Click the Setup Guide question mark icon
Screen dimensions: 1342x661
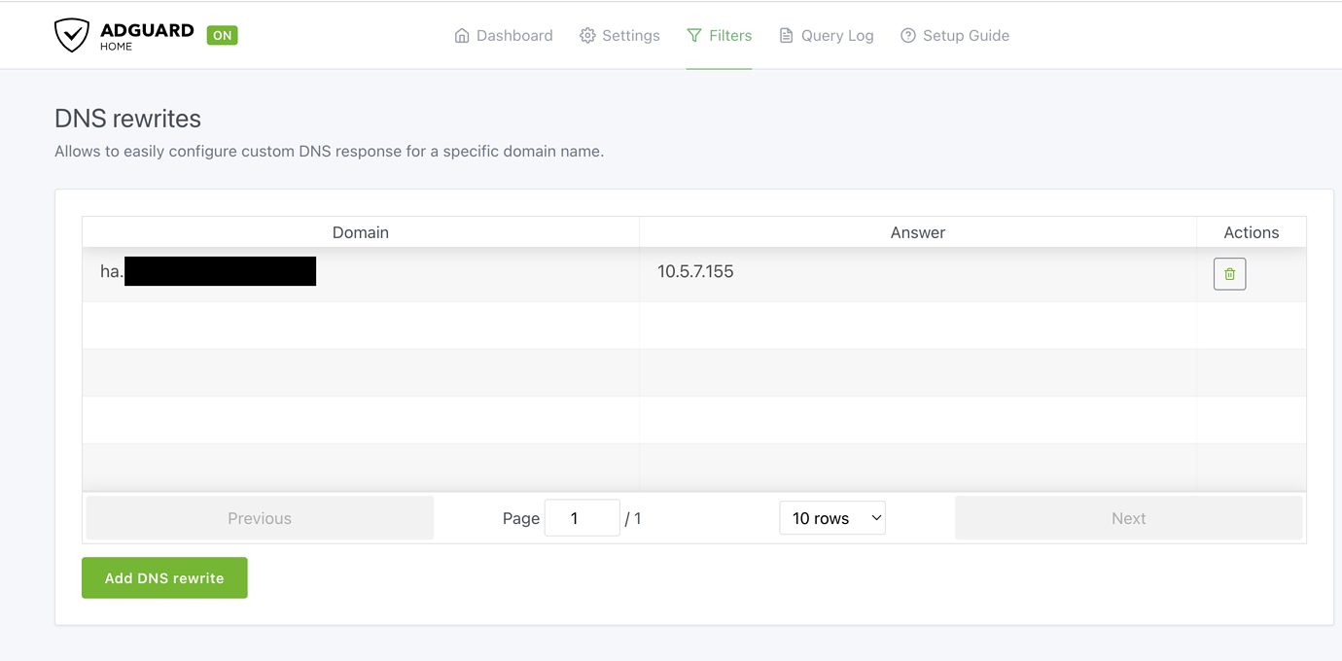tap(907, 35)
